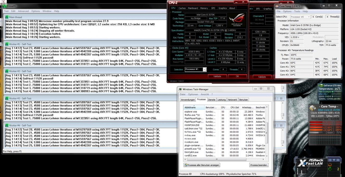This screenshot has height=177, width=345.
Task: Click the Worker #4 Self-Test icon
Action: point(7,125)
